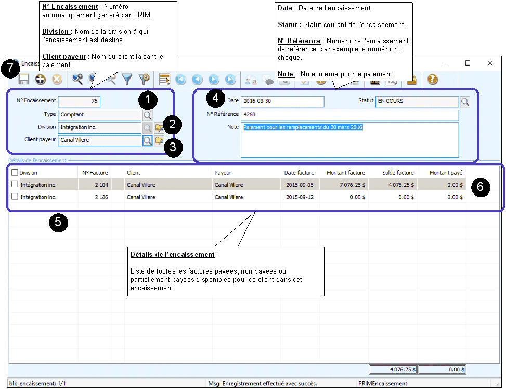Sort by the Date facture column header
506x389 pixels.
[x=299, y=172]
